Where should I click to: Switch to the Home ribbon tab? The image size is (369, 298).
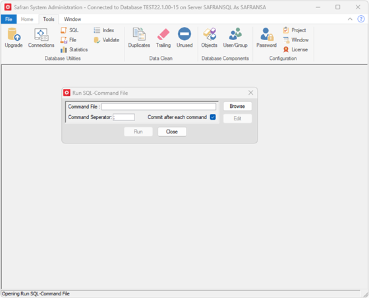27,19
